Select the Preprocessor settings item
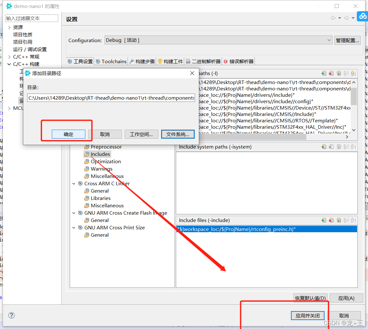Viewport: 368px width, 329px height. pos(103,147)
